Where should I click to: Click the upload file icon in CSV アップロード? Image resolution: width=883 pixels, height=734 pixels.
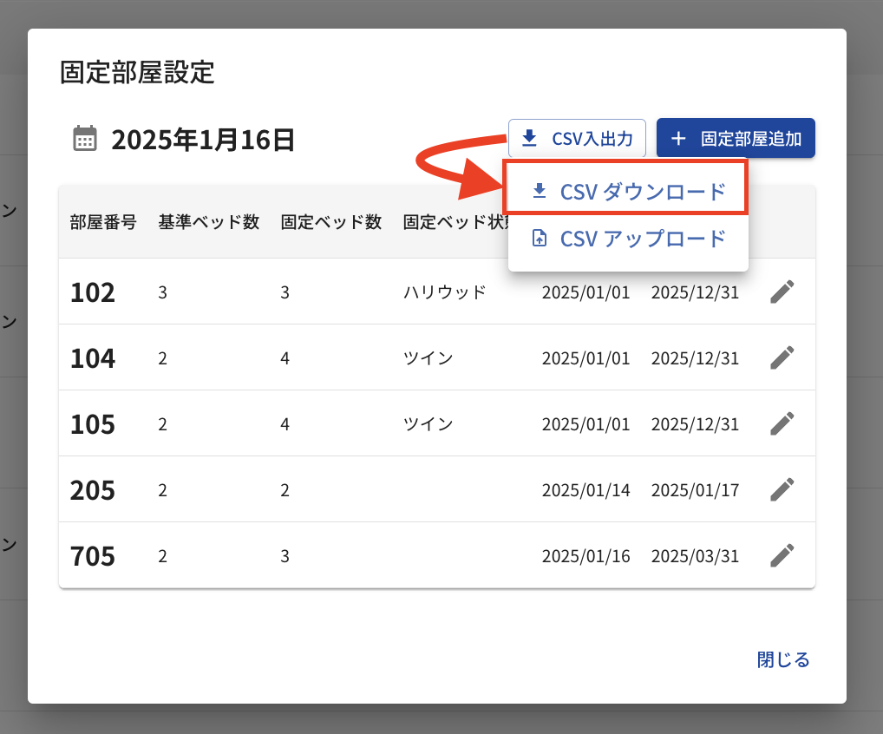[x=540, y=239]
